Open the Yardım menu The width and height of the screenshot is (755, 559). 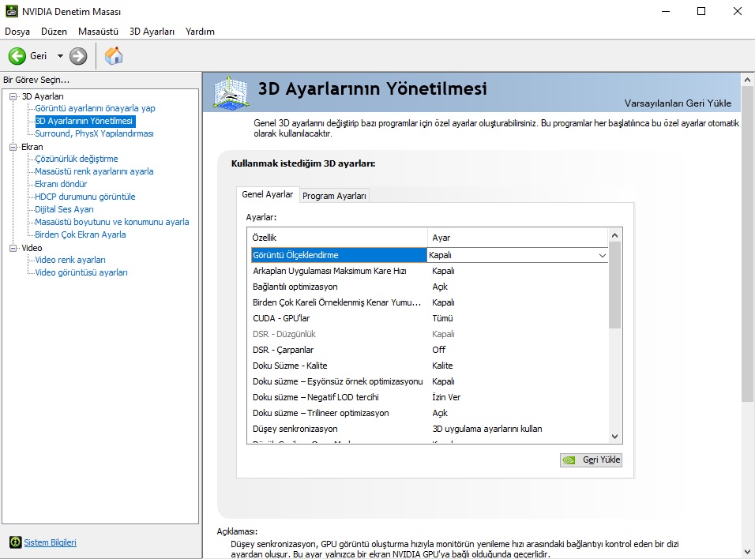(x=200, y=32)
